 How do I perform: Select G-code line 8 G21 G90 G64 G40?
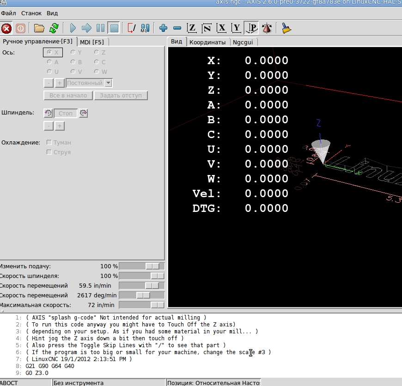(x=50, y=366)
